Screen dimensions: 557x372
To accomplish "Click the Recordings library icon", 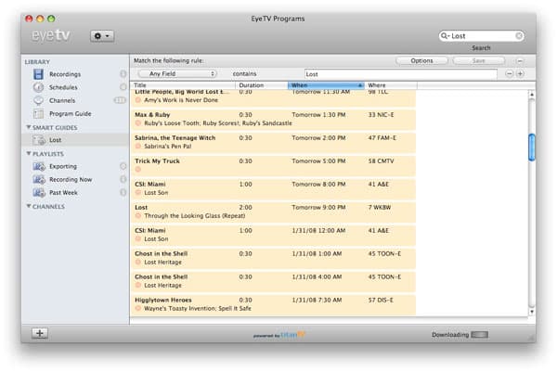I will 38,74.
